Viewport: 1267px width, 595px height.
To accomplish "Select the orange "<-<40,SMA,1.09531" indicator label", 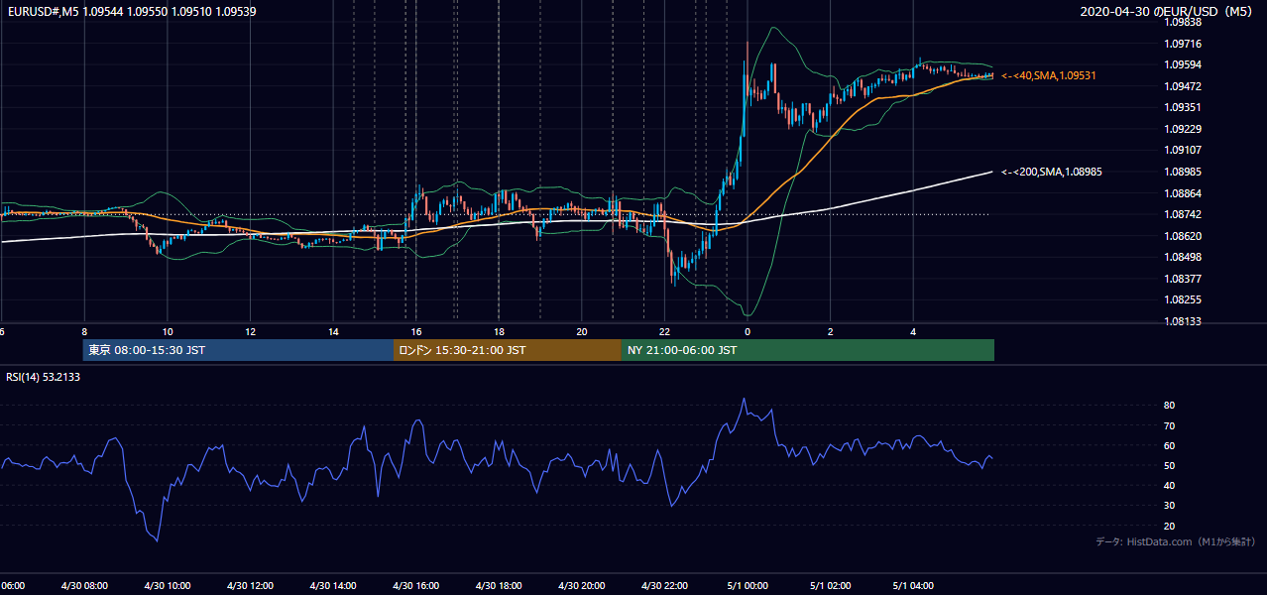I will [1048, 75].
